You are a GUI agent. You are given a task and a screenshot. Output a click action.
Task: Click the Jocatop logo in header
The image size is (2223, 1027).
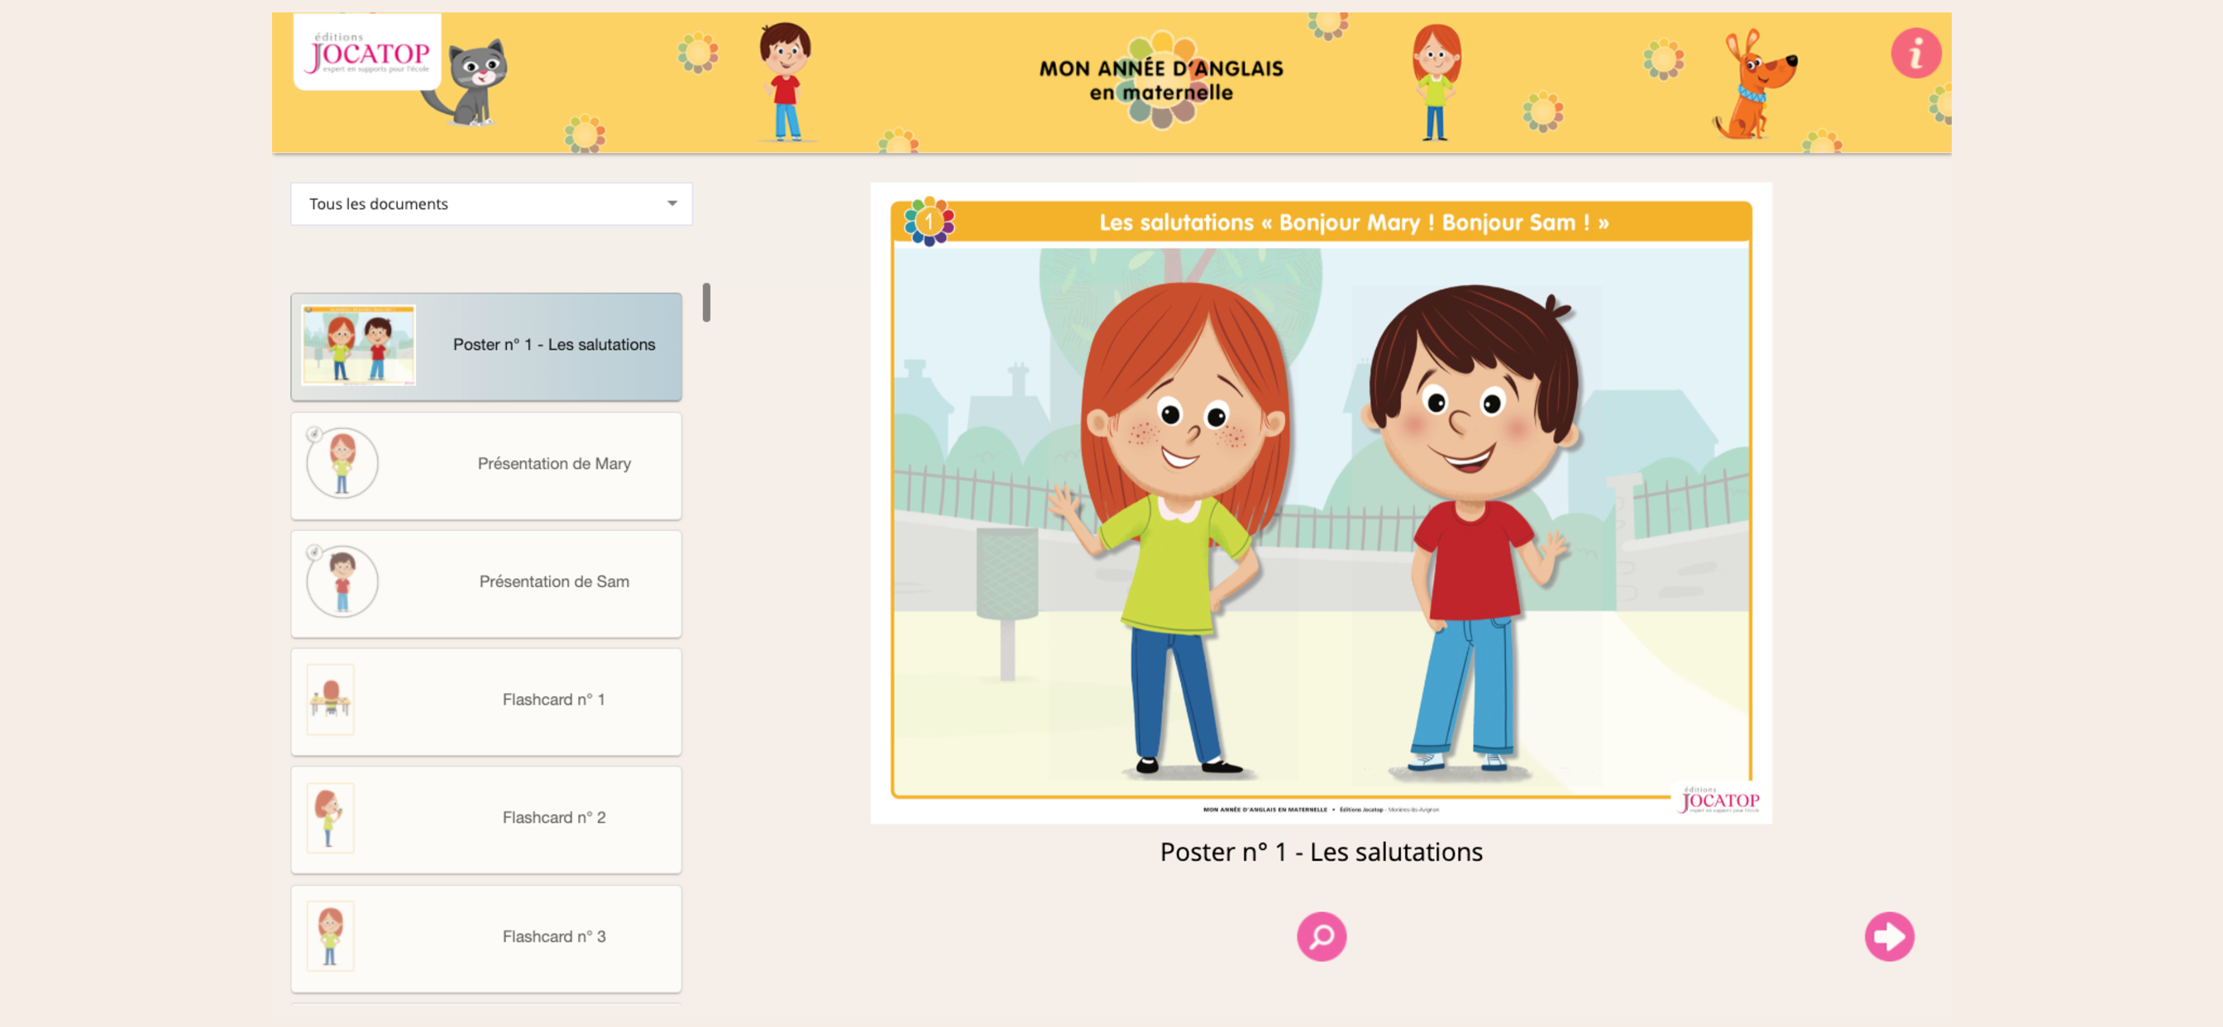(x=368, y=54)
